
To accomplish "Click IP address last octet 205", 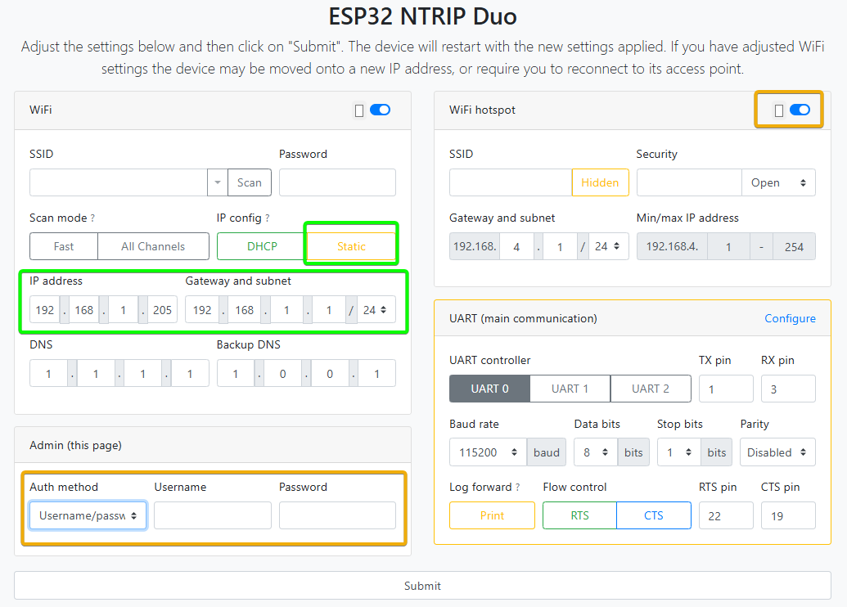I will pos(162,310).
